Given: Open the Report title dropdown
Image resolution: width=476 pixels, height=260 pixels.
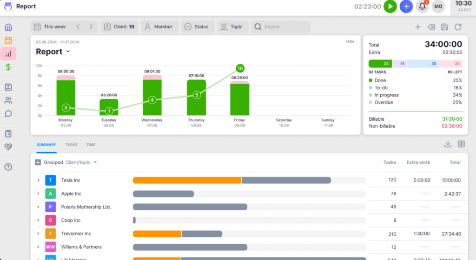Looking at the screenshot, I should click(x=68, y=52).
